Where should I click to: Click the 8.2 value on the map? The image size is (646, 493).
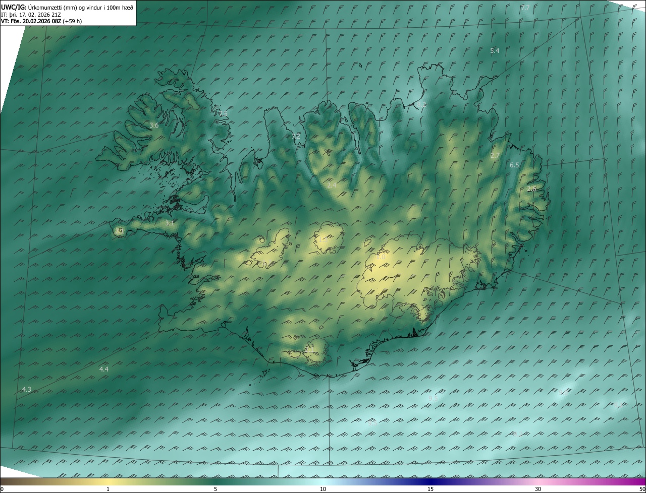[421, 104]
